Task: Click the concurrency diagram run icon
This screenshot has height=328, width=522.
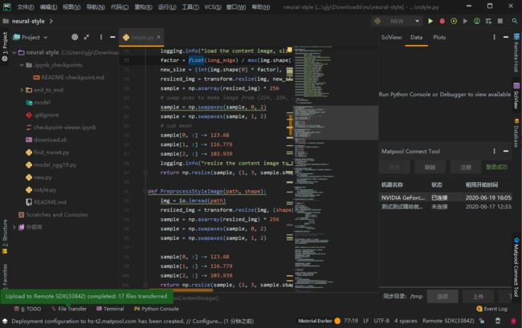Action: (x=477, y=22)
